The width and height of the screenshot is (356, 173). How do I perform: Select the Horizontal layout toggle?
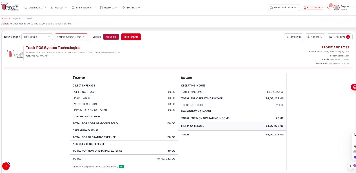111,37
